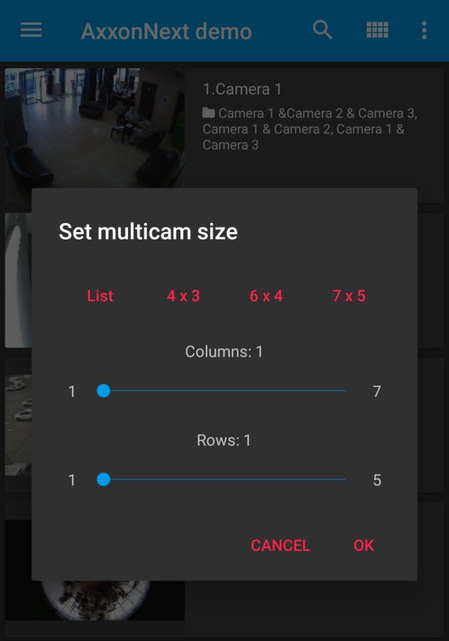Confirm multicam size with OK
Screen dimensions: 449x641
(364, 545)
